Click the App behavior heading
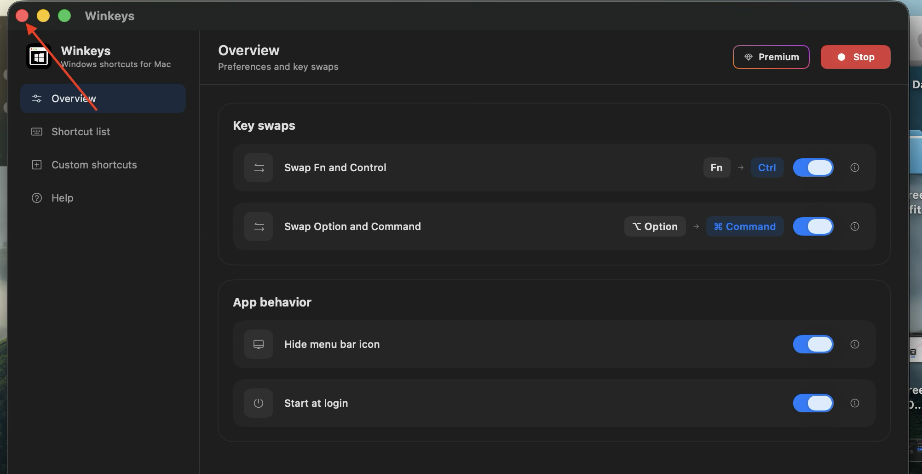This screenshot has width=922, height=474. coord(272,302)
